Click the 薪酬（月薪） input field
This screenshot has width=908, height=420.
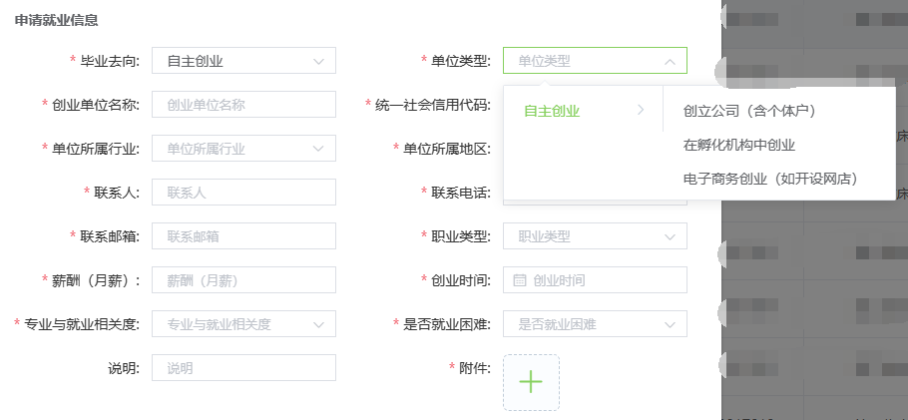pos(243,280)
